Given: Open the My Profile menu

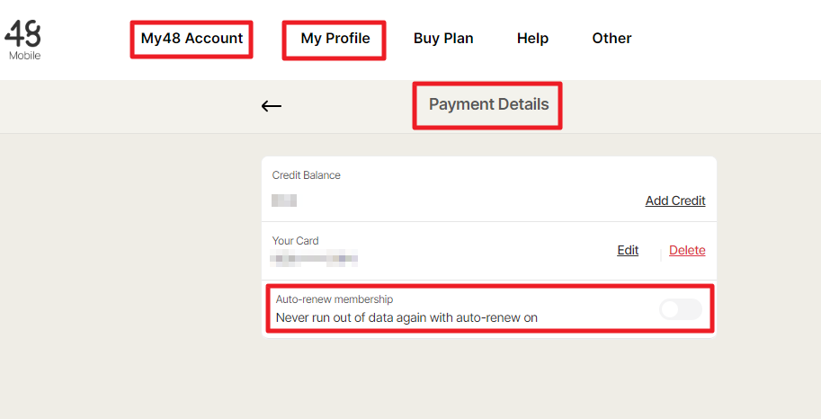Looking at the screenshot, I should coord(335,39).
